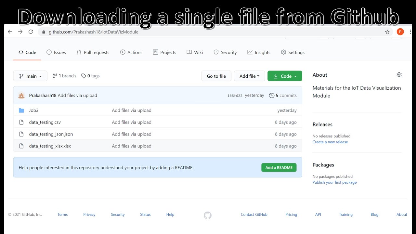Click the GitHub Octocat footer logo
416x234 pixels.
coord(208,215)
